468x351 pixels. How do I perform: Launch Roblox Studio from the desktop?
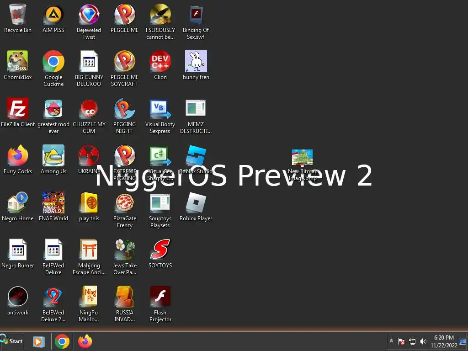coord(196,160)
